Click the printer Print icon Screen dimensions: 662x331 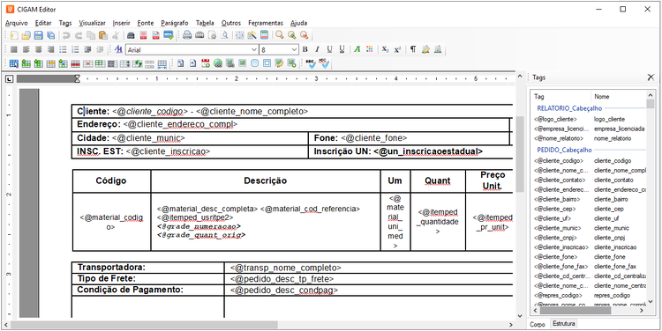(x=187, y=35)
